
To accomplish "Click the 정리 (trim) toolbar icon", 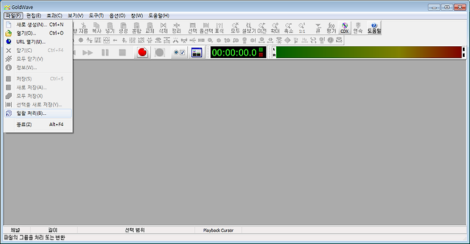I will click(x=176, y=28).
